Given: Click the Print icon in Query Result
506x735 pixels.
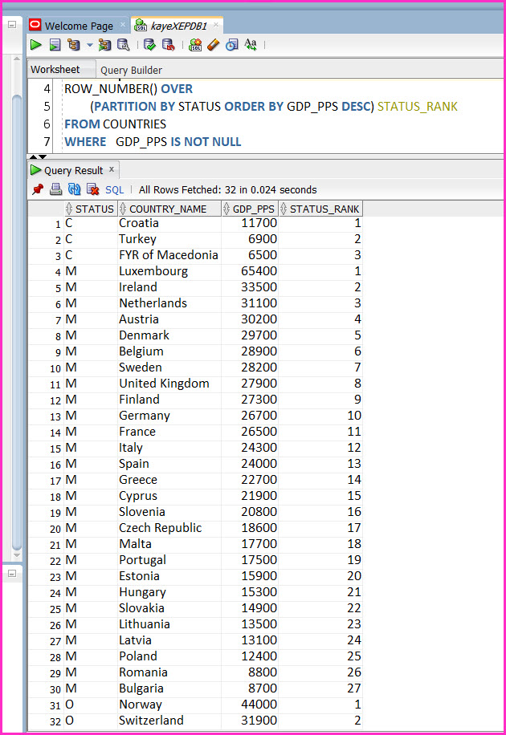Looking at the screenshot, I should click(56, 189).
